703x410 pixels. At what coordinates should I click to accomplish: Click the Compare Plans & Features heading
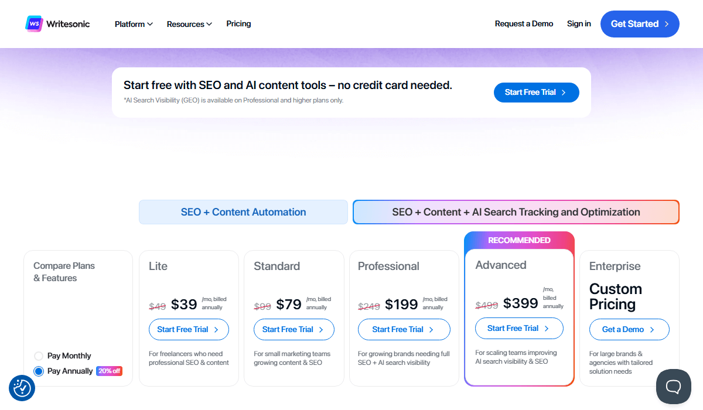tap(64, 272)
